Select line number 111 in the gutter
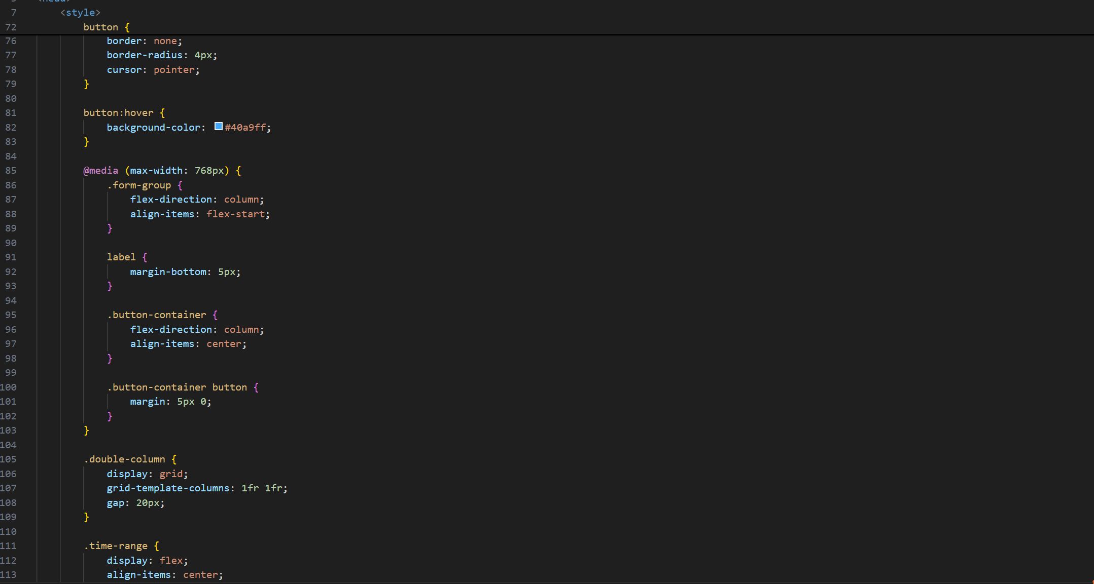The height and width of the screenshot is (584, 1094). [x=9, y=546]
